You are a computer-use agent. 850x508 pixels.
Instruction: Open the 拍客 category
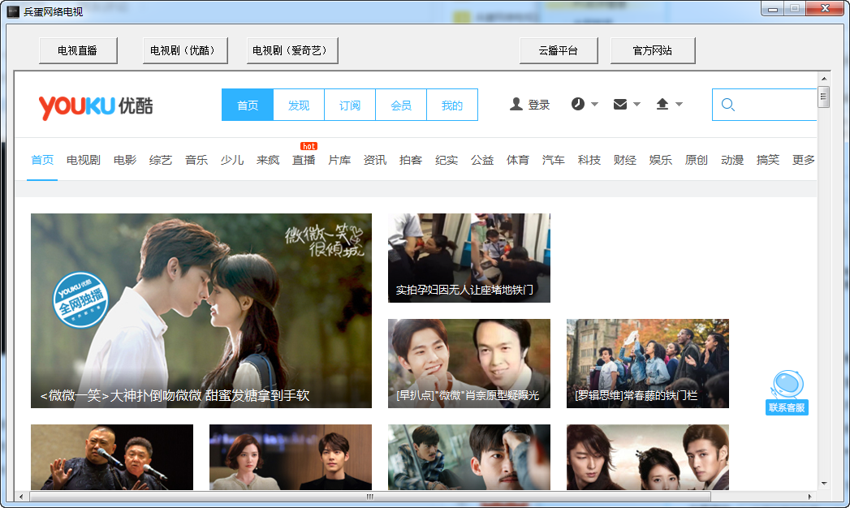coord(410,160)
